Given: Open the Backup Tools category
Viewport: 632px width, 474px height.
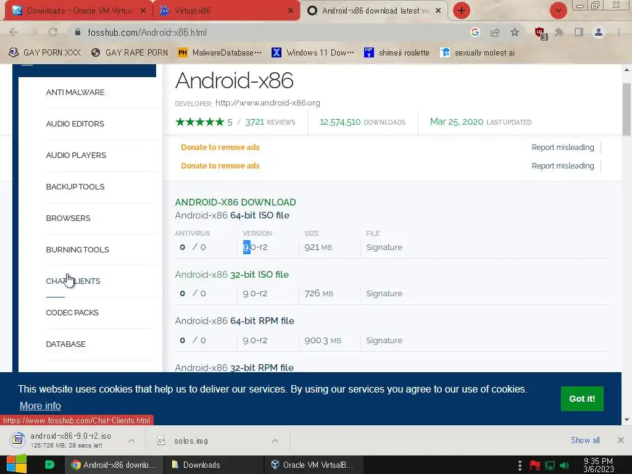Looking at the screenshot, I should click(x=75, y=186).
